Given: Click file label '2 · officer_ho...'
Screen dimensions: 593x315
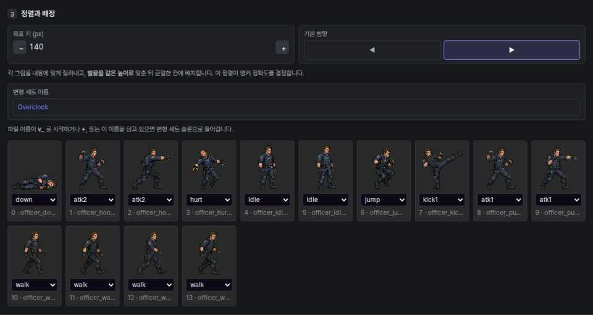Looking at the screenshot, I should 149,212.
